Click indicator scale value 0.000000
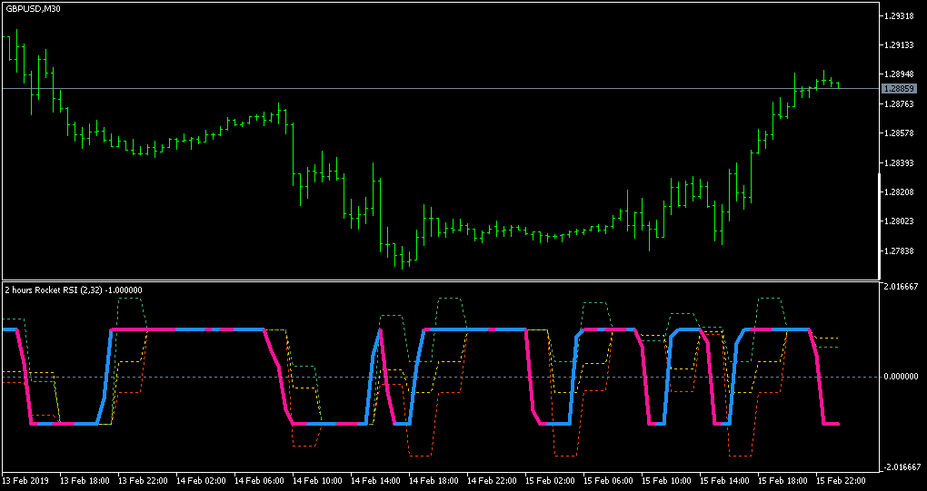Image resolution: width=927 pixels, height=491 pixels. [x=902, y=376]
